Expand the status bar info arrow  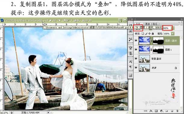coord(48,112)
